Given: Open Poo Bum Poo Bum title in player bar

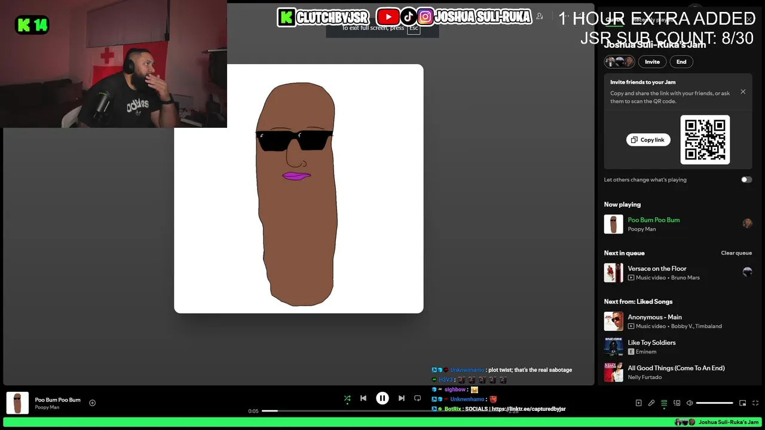Looking at the screenshot, I should (57, 400).
